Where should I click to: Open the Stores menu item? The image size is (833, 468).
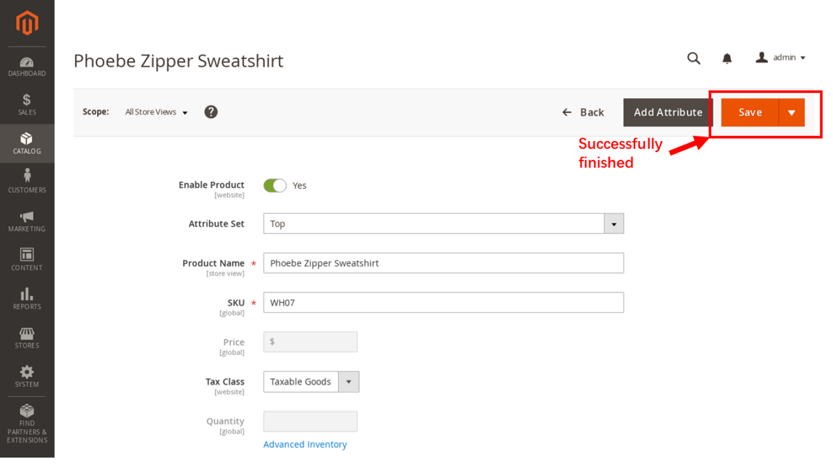click(27, 337)
